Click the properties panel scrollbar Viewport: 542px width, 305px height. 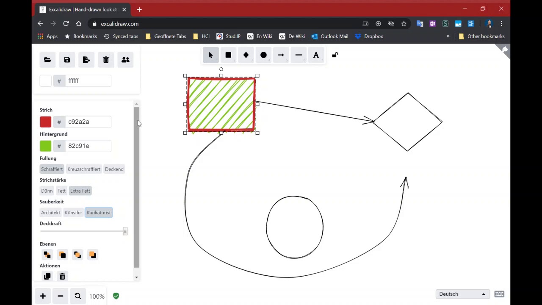coord(136,187)
